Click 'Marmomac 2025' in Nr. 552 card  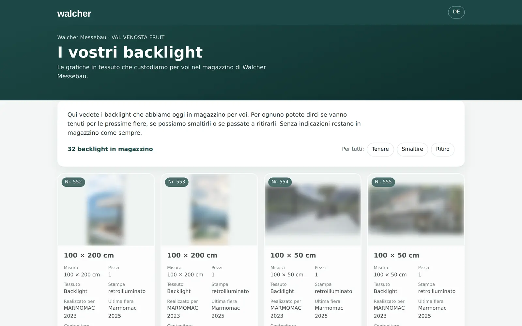coord(122,312)
